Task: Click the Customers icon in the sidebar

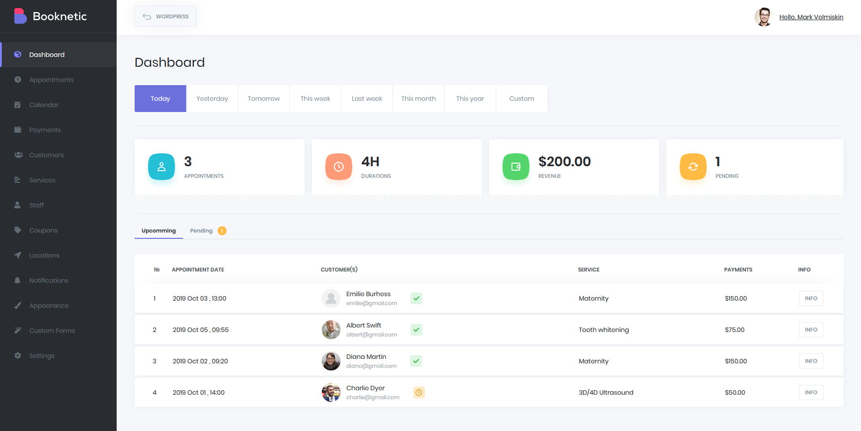Action: click(17, 155)
